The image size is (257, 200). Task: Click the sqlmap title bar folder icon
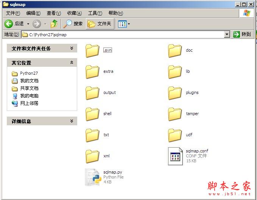[x=6, y=4]
